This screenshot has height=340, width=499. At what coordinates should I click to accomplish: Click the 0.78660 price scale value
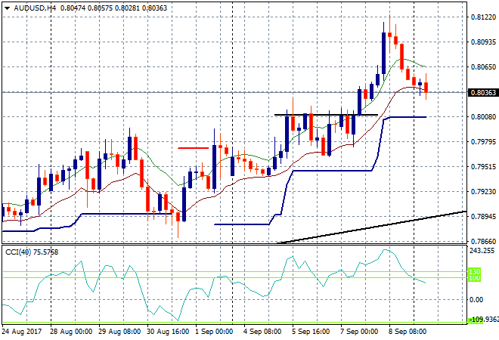pyautogui.click(x=483, y=242)
